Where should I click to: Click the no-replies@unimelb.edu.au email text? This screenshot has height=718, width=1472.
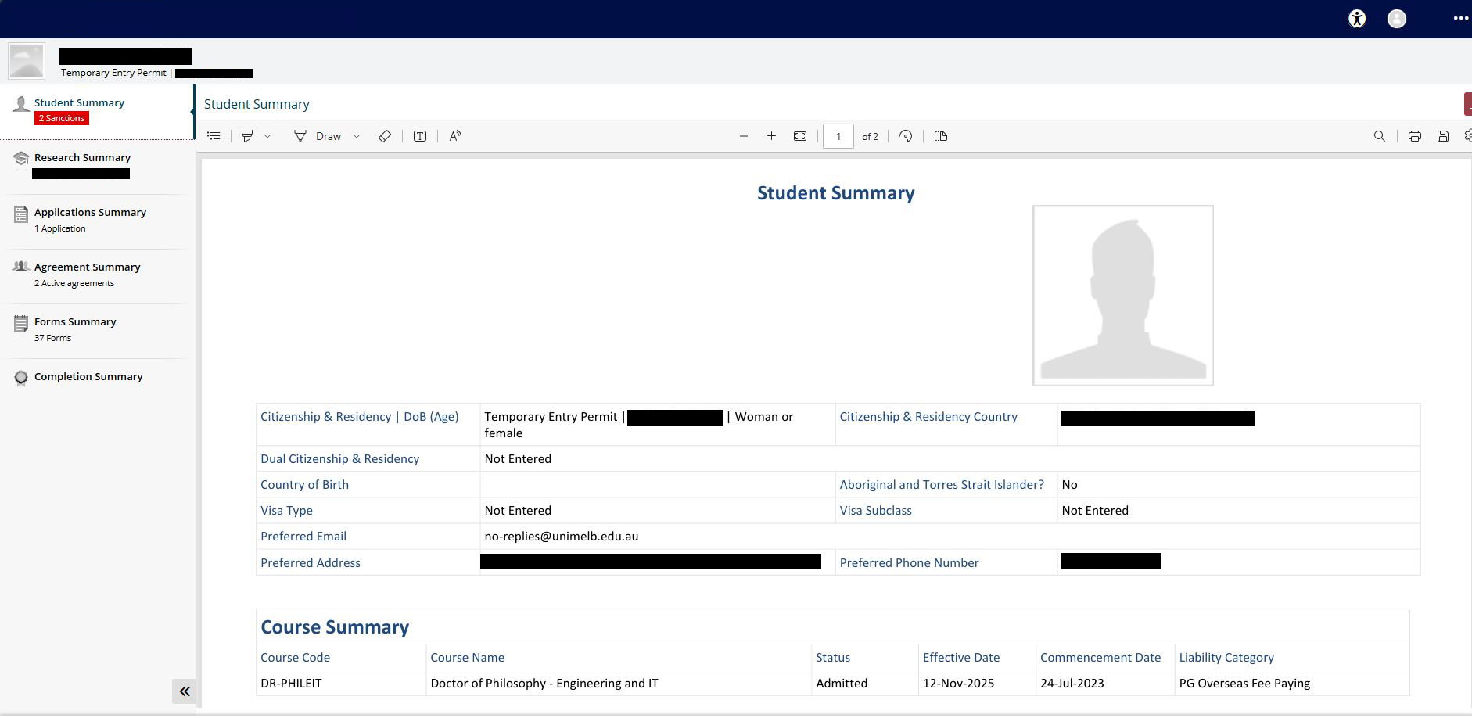tap(562, 537)
